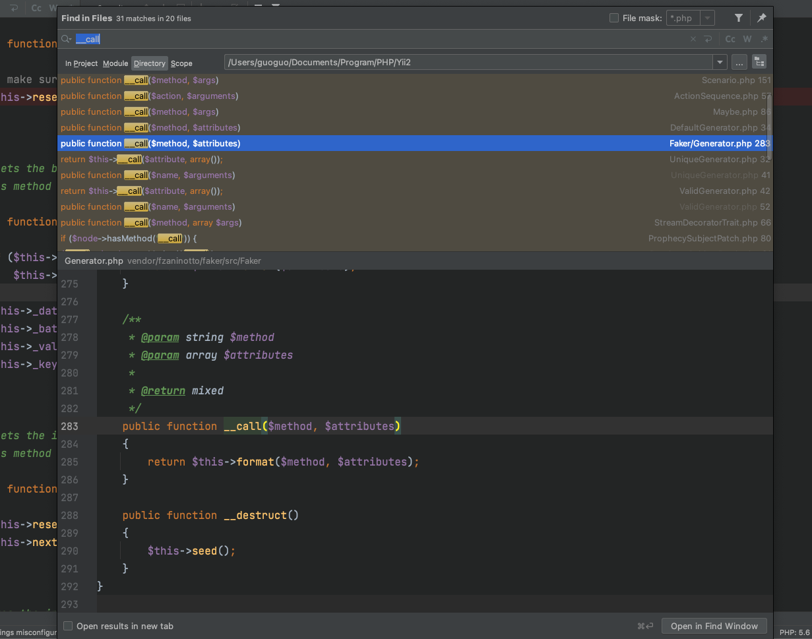812x639 pixels.
Task: Open the *.php file mask dropdown
Action: tap(707, 18)
